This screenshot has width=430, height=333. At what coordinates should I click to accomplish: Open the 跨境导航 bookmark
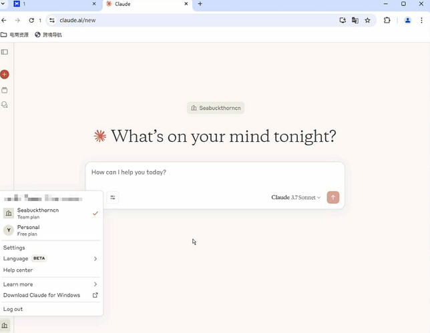(x=48, y=35)
